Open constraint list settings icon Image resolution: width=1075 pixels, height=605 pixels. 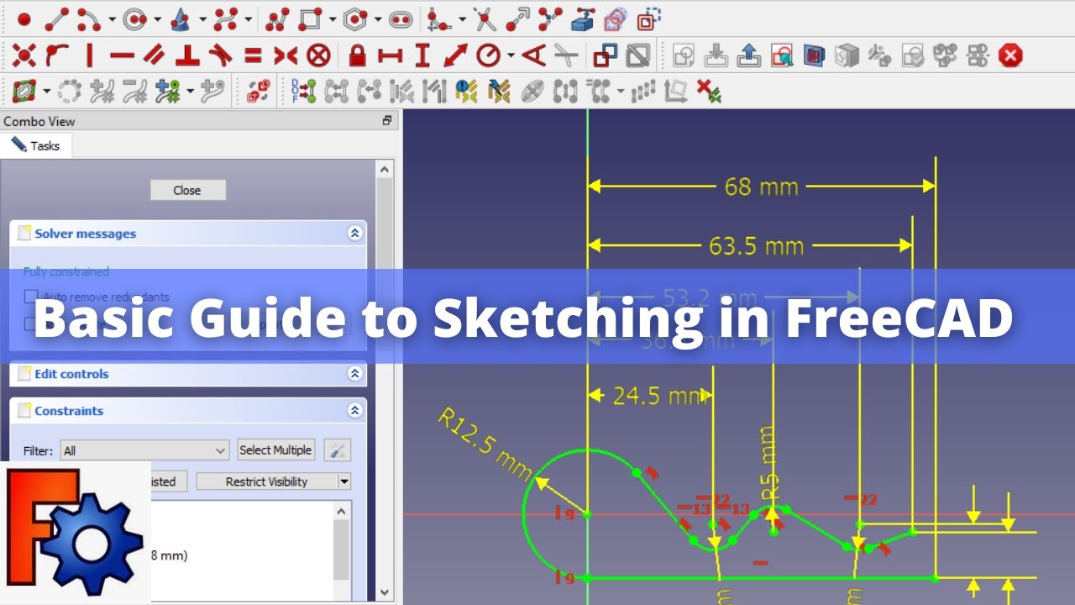(x=337, y=450)
